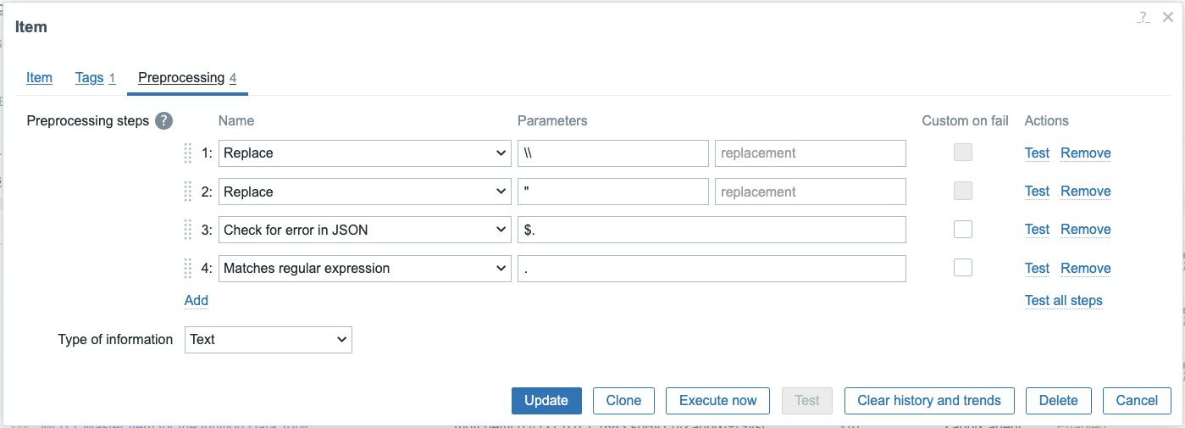Open step 1 Replace name dropdown
The width and height of the screenshot is (1185, 428).
[x=365, y=153]
